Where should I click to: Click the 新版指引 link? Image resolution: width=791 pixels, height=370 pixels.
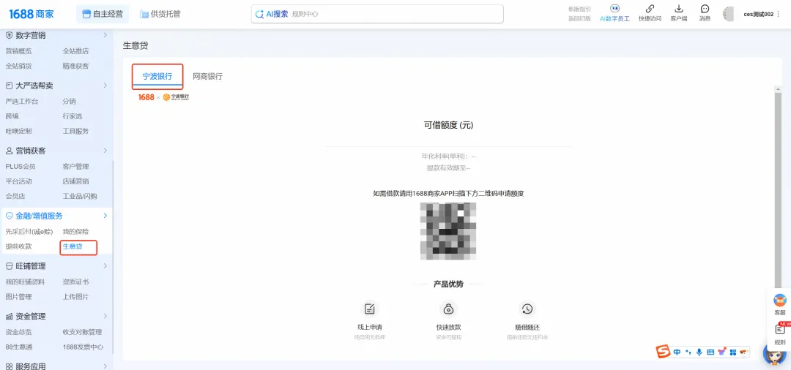tap(579, 9)
